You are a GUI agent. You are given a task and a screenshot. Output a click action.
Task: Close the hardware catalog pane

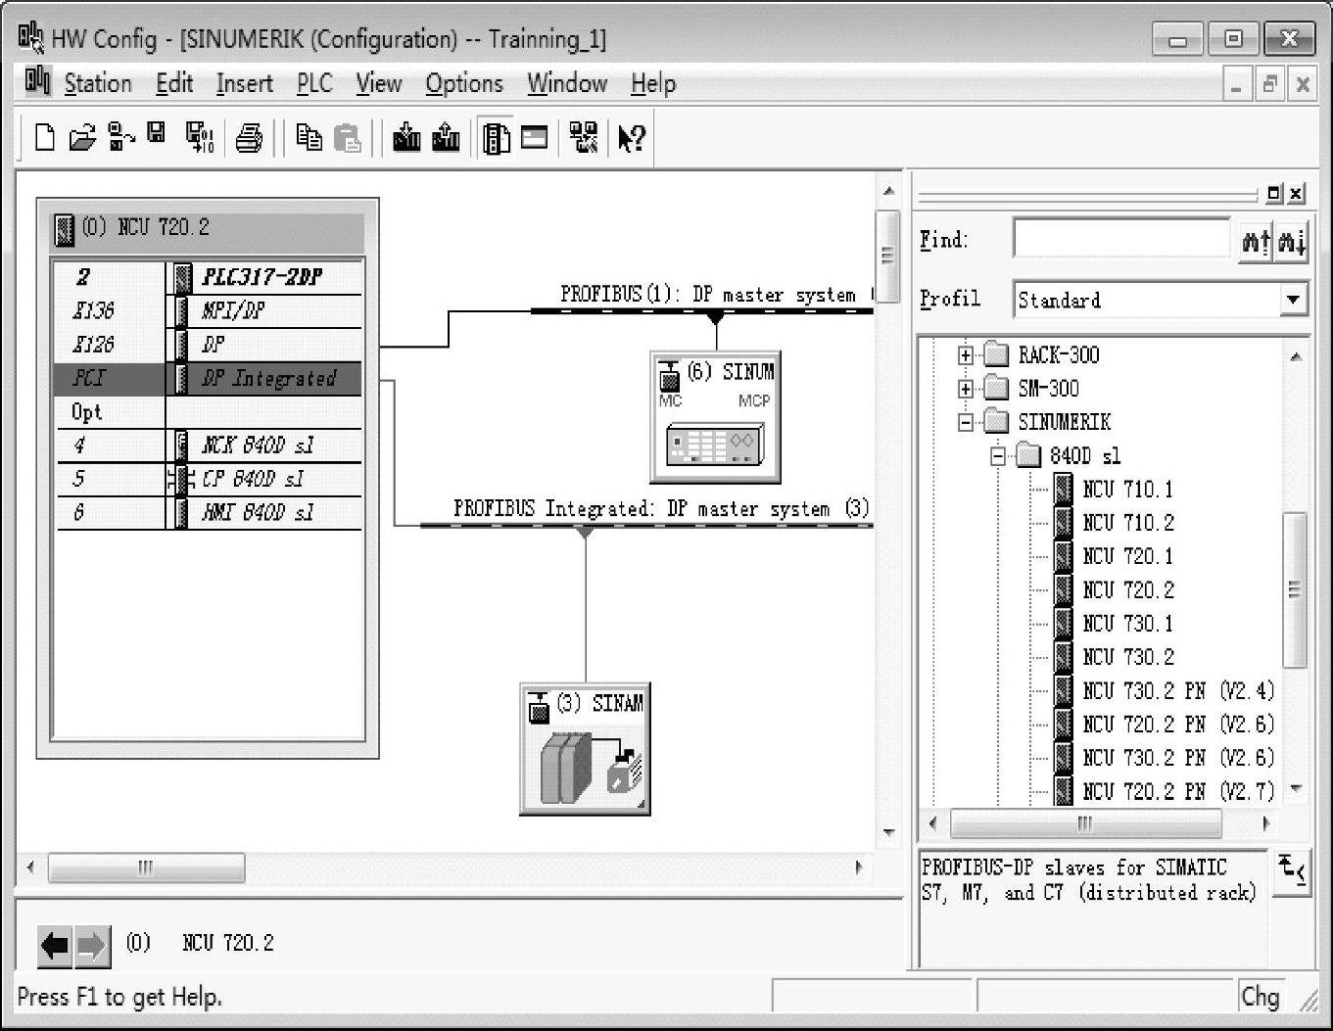pos(1297,194)
